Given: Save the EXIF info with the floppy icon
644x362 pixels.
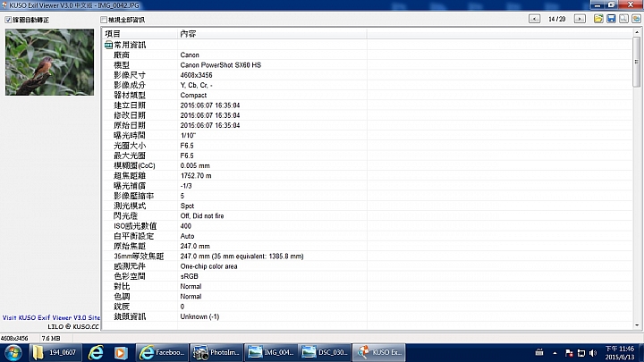Looking at the screenshot, I should coord(611,19).
